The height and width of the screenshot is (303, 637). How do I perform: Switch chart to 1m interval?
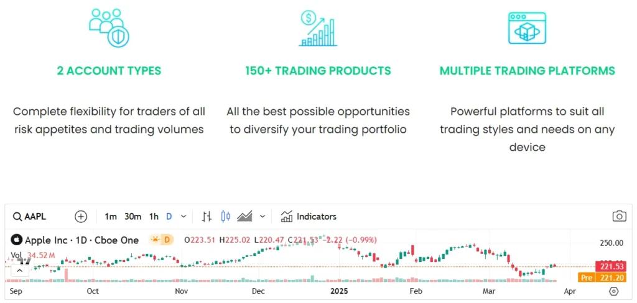pos(111,217)
